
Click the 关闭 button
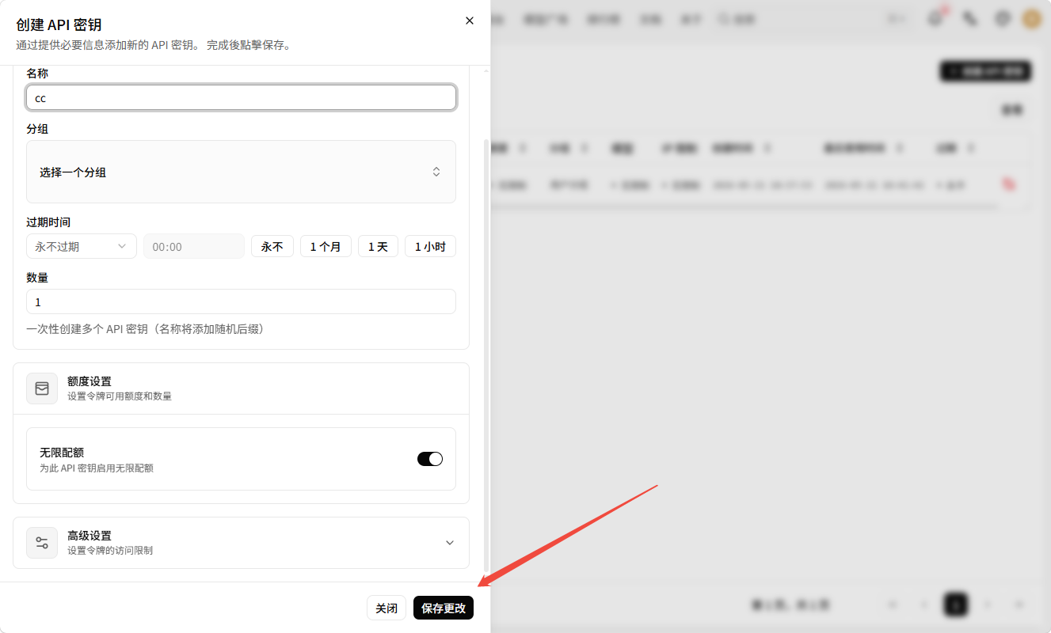387,608
